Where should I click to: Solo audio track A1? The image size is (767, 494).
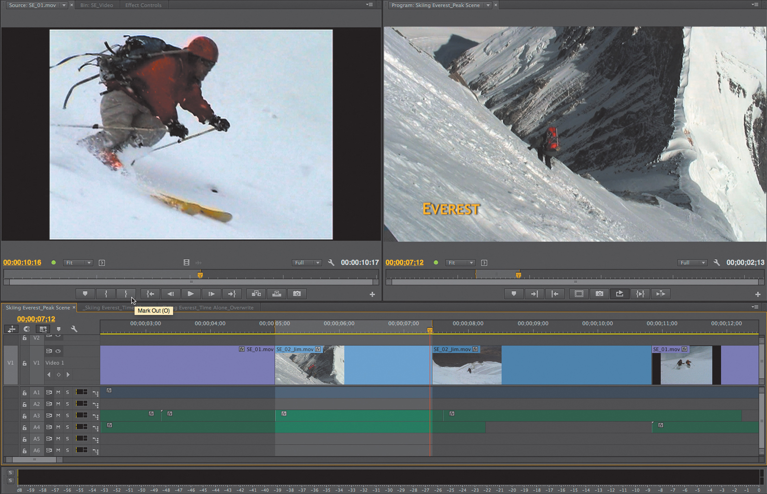coord(67,392)
